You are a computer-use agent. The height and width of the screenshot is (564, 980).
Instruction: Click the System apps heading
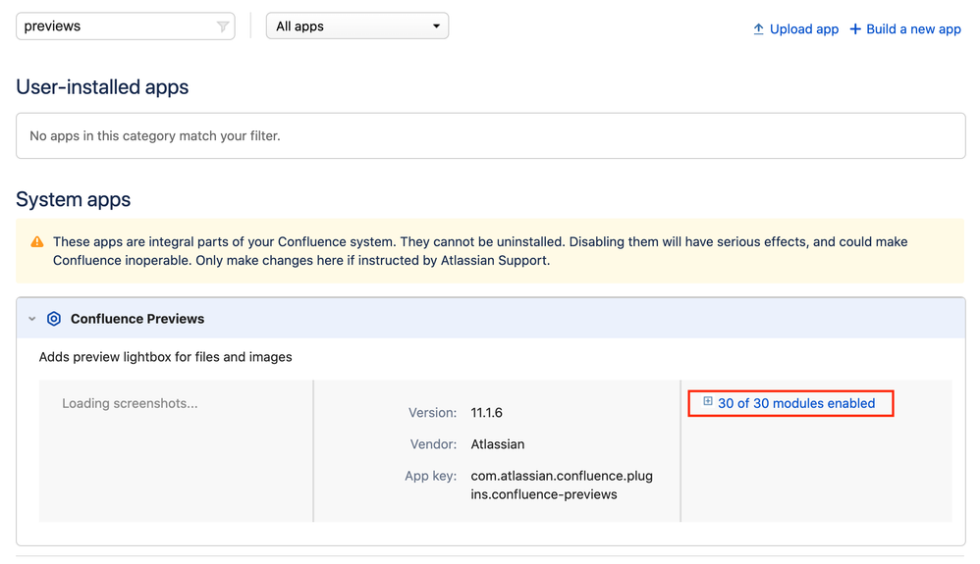74,200
